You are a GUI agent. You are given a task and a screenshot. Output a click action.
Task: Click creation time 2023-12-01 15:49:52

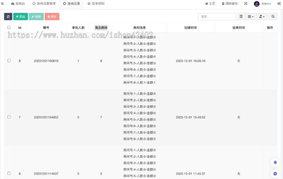coord(191,117)
